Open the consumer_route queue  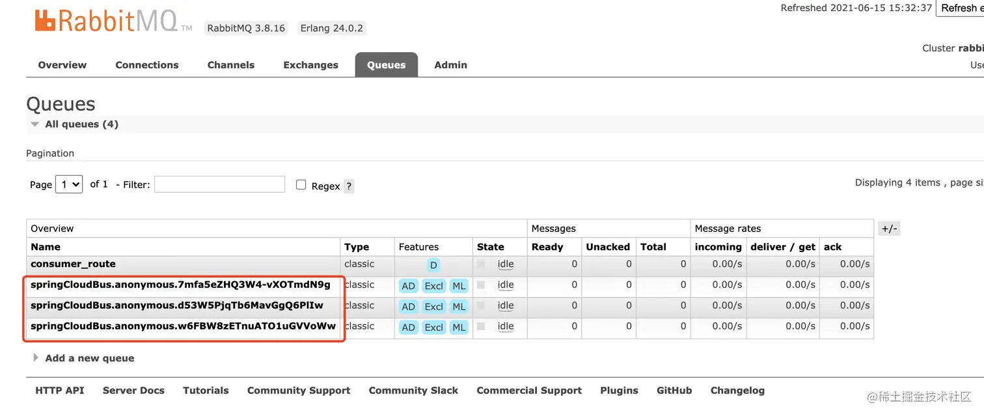tap(73, 264)
